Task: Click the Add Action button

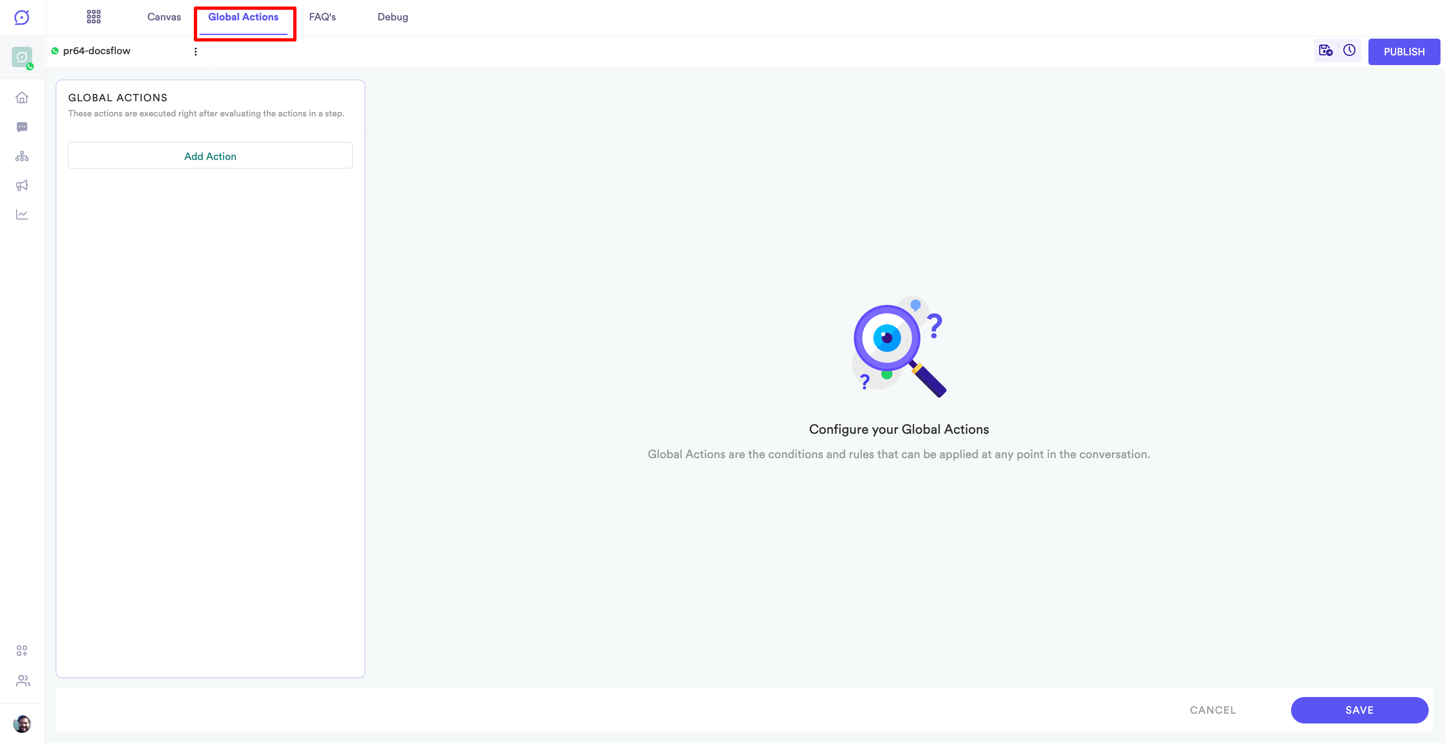Action: point(210,156)
